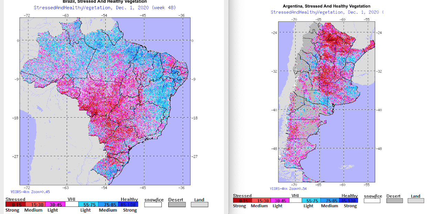This screenshot has width=444, height=214.
Task: Select the 85-100 strong healthy swatch in Brazil legend
Action: pos(128,204)
